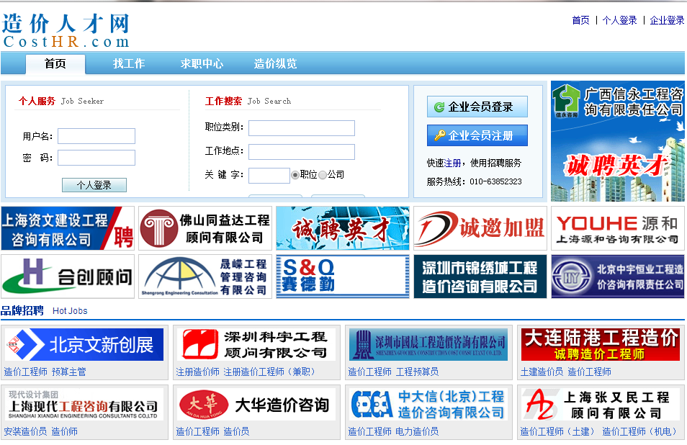
Task: Click the 北京文新创展 company logo
Action: click(84, 345)
